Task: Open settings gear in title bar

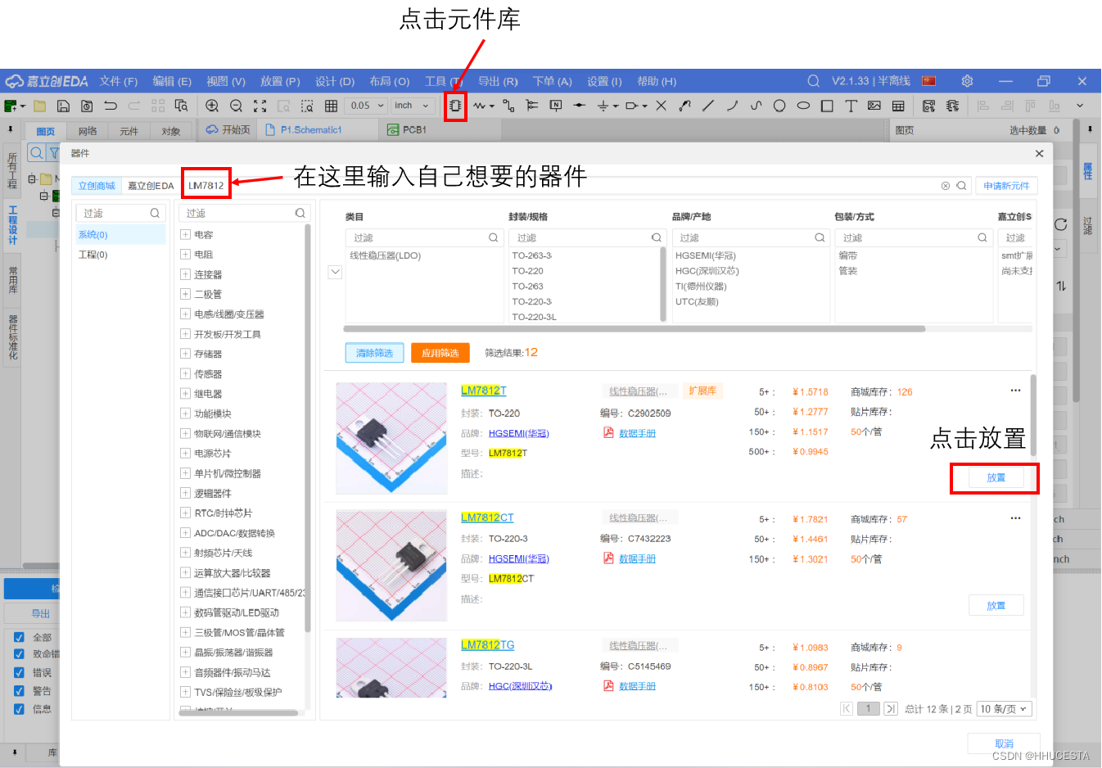Action: point(967,81)
